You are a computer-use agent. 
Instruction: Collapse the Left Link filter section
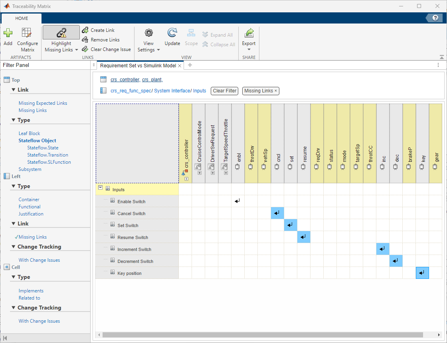click(x=13, y=224)
